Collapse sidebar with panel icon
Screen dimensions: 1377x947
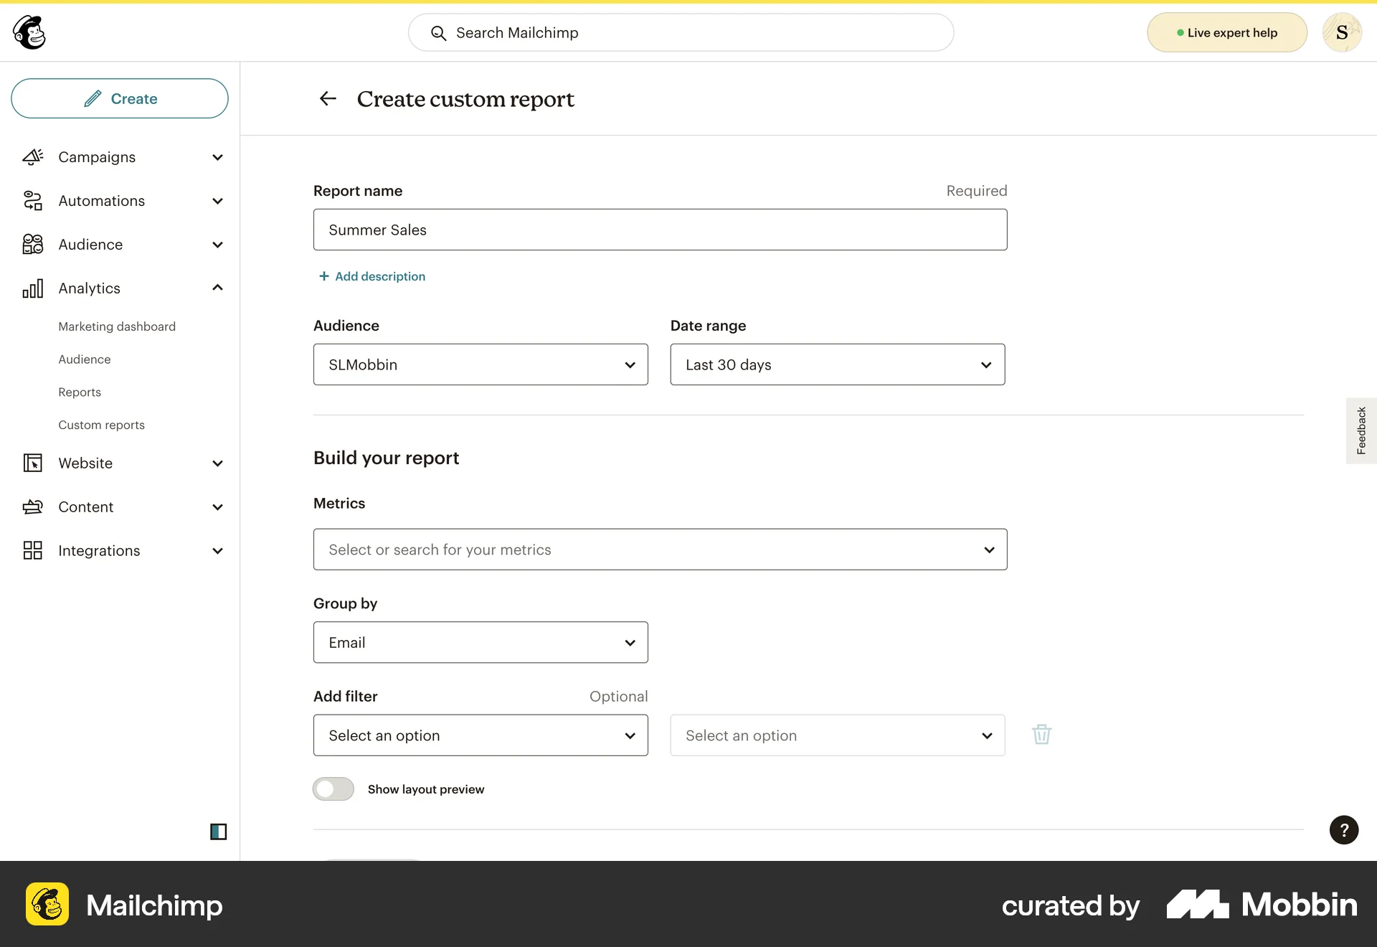[219, 831]
